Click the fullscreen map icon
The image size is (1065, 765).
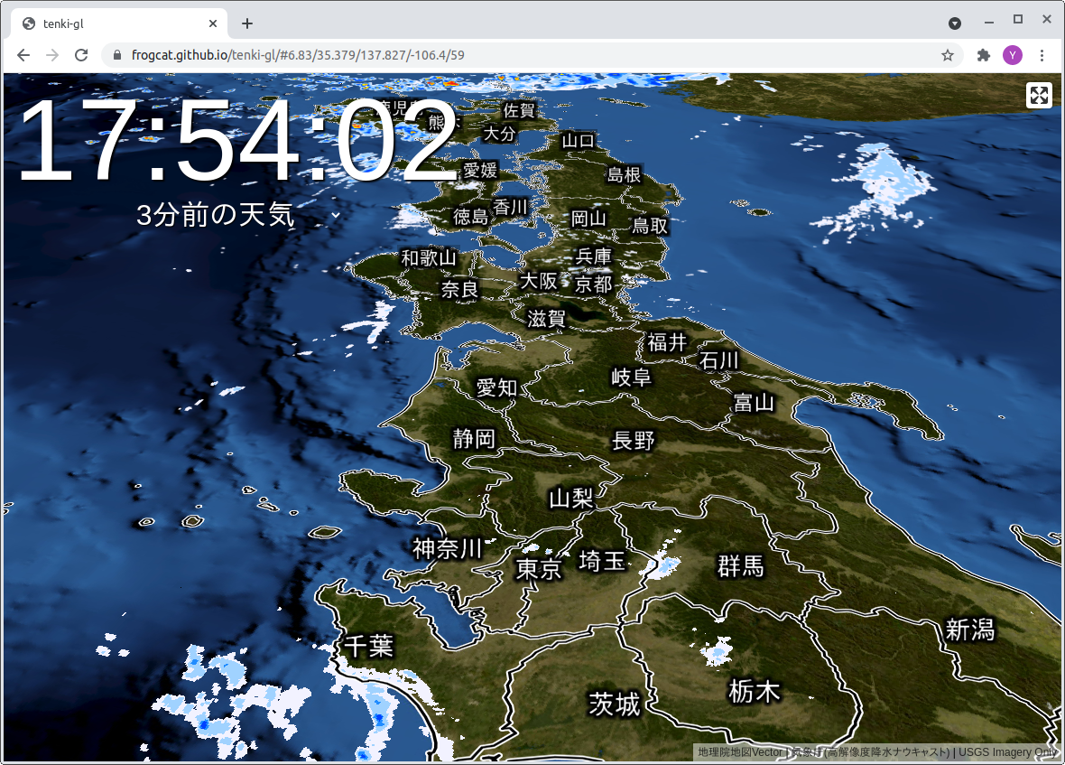point(1039,95)
